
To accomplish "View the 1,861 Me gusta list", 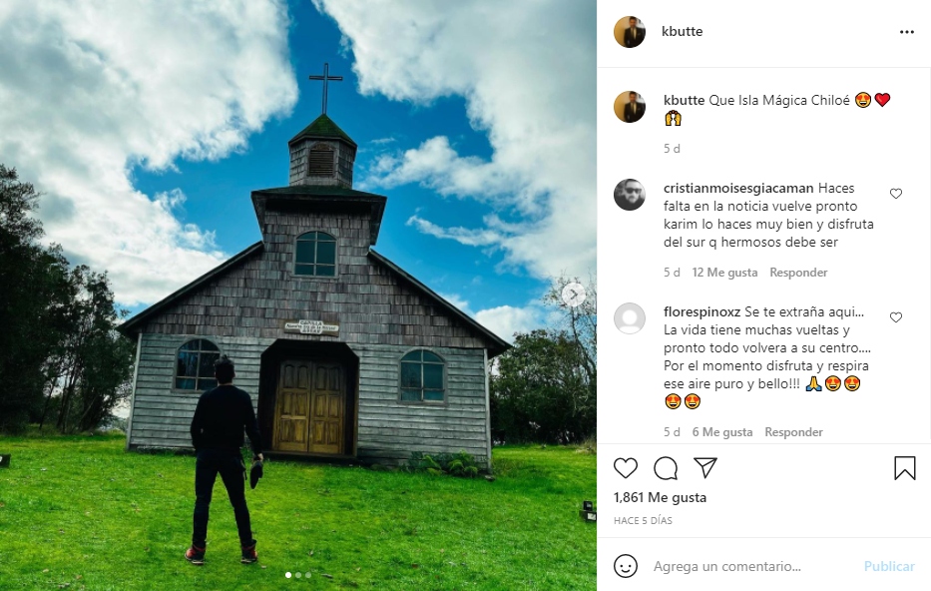I will [660, 497].
